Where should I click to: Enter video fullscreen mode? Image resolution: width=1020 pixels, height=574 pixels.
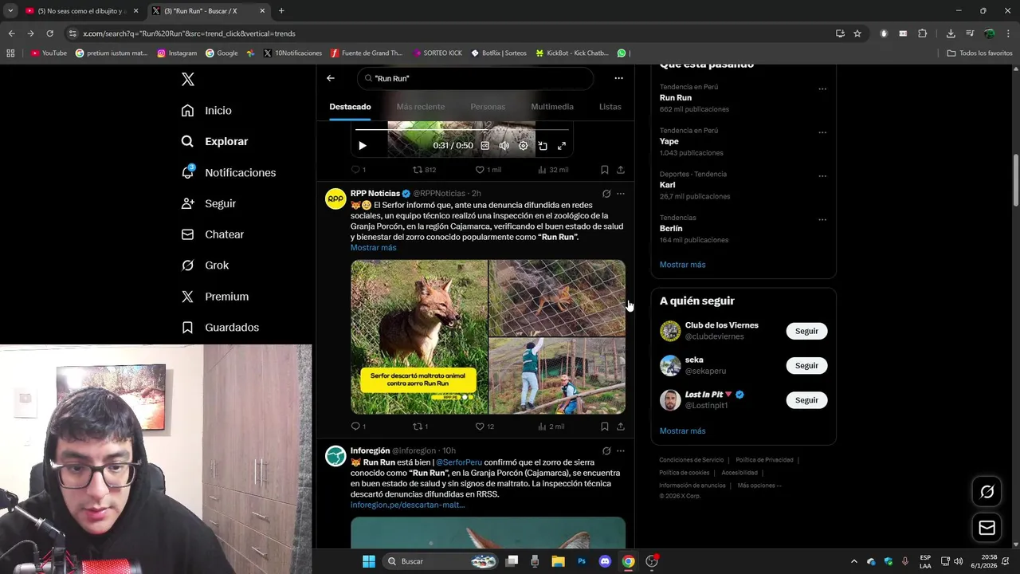[562, 146]
